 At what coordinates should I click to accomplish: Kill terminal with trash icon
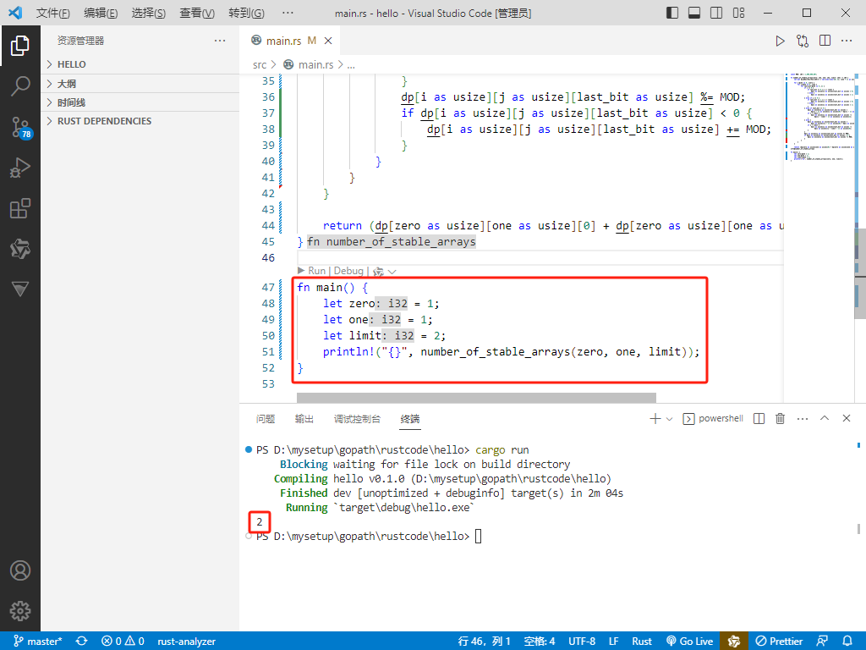click(780, 418)
